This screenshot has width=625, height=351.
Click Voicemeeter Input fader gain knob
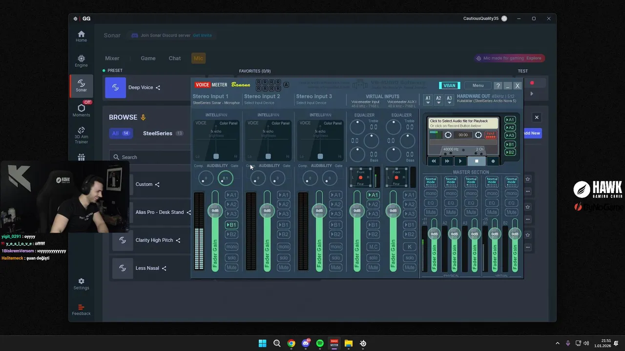[357, 211]
